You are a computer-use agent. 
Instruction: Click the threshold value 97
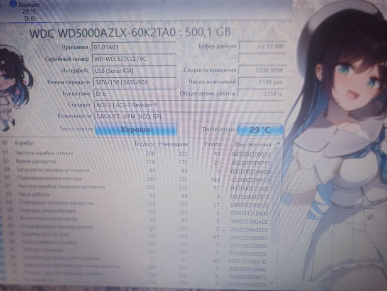point(216,237)
